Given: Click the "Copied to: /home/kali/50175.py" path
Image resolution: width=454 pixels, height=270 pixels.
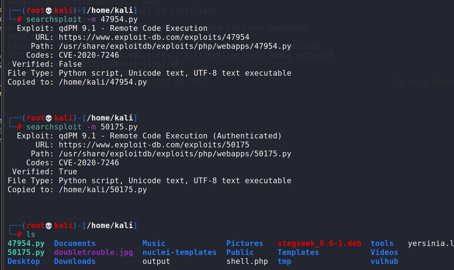Looking at the screenshot, I should (103, 190).
